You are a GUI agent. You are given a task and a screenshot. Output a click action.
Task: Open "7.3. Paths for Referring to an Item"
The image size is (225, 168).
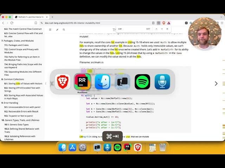point(22,58)
